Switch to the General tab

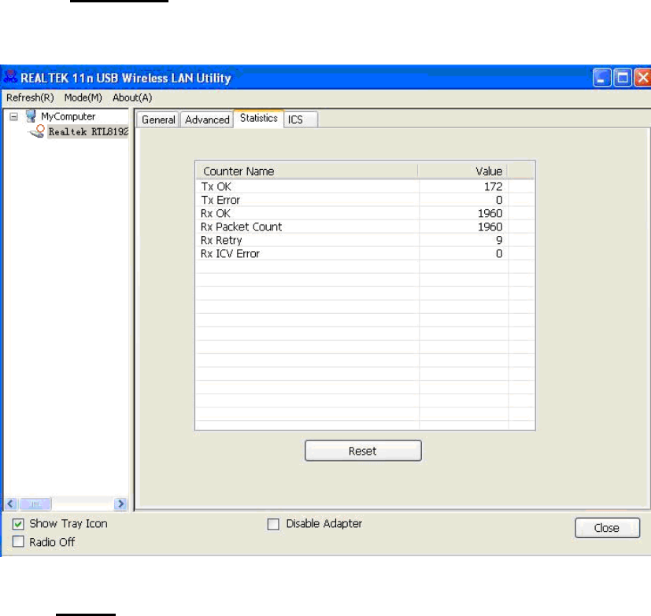coord(158,120)
